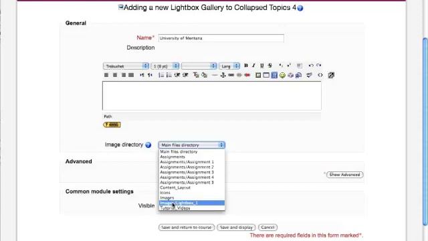Open help icon beside page heading
Viewport: 428px width, 241px height.
click(x=300, y=8)
